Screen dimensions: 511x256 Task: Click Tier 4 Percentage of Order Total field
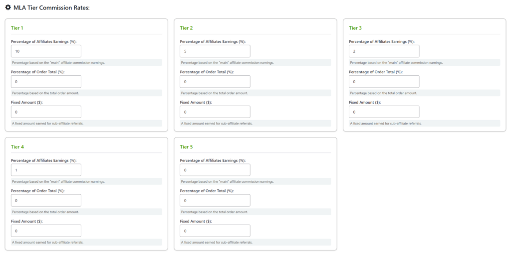point(46,201)
